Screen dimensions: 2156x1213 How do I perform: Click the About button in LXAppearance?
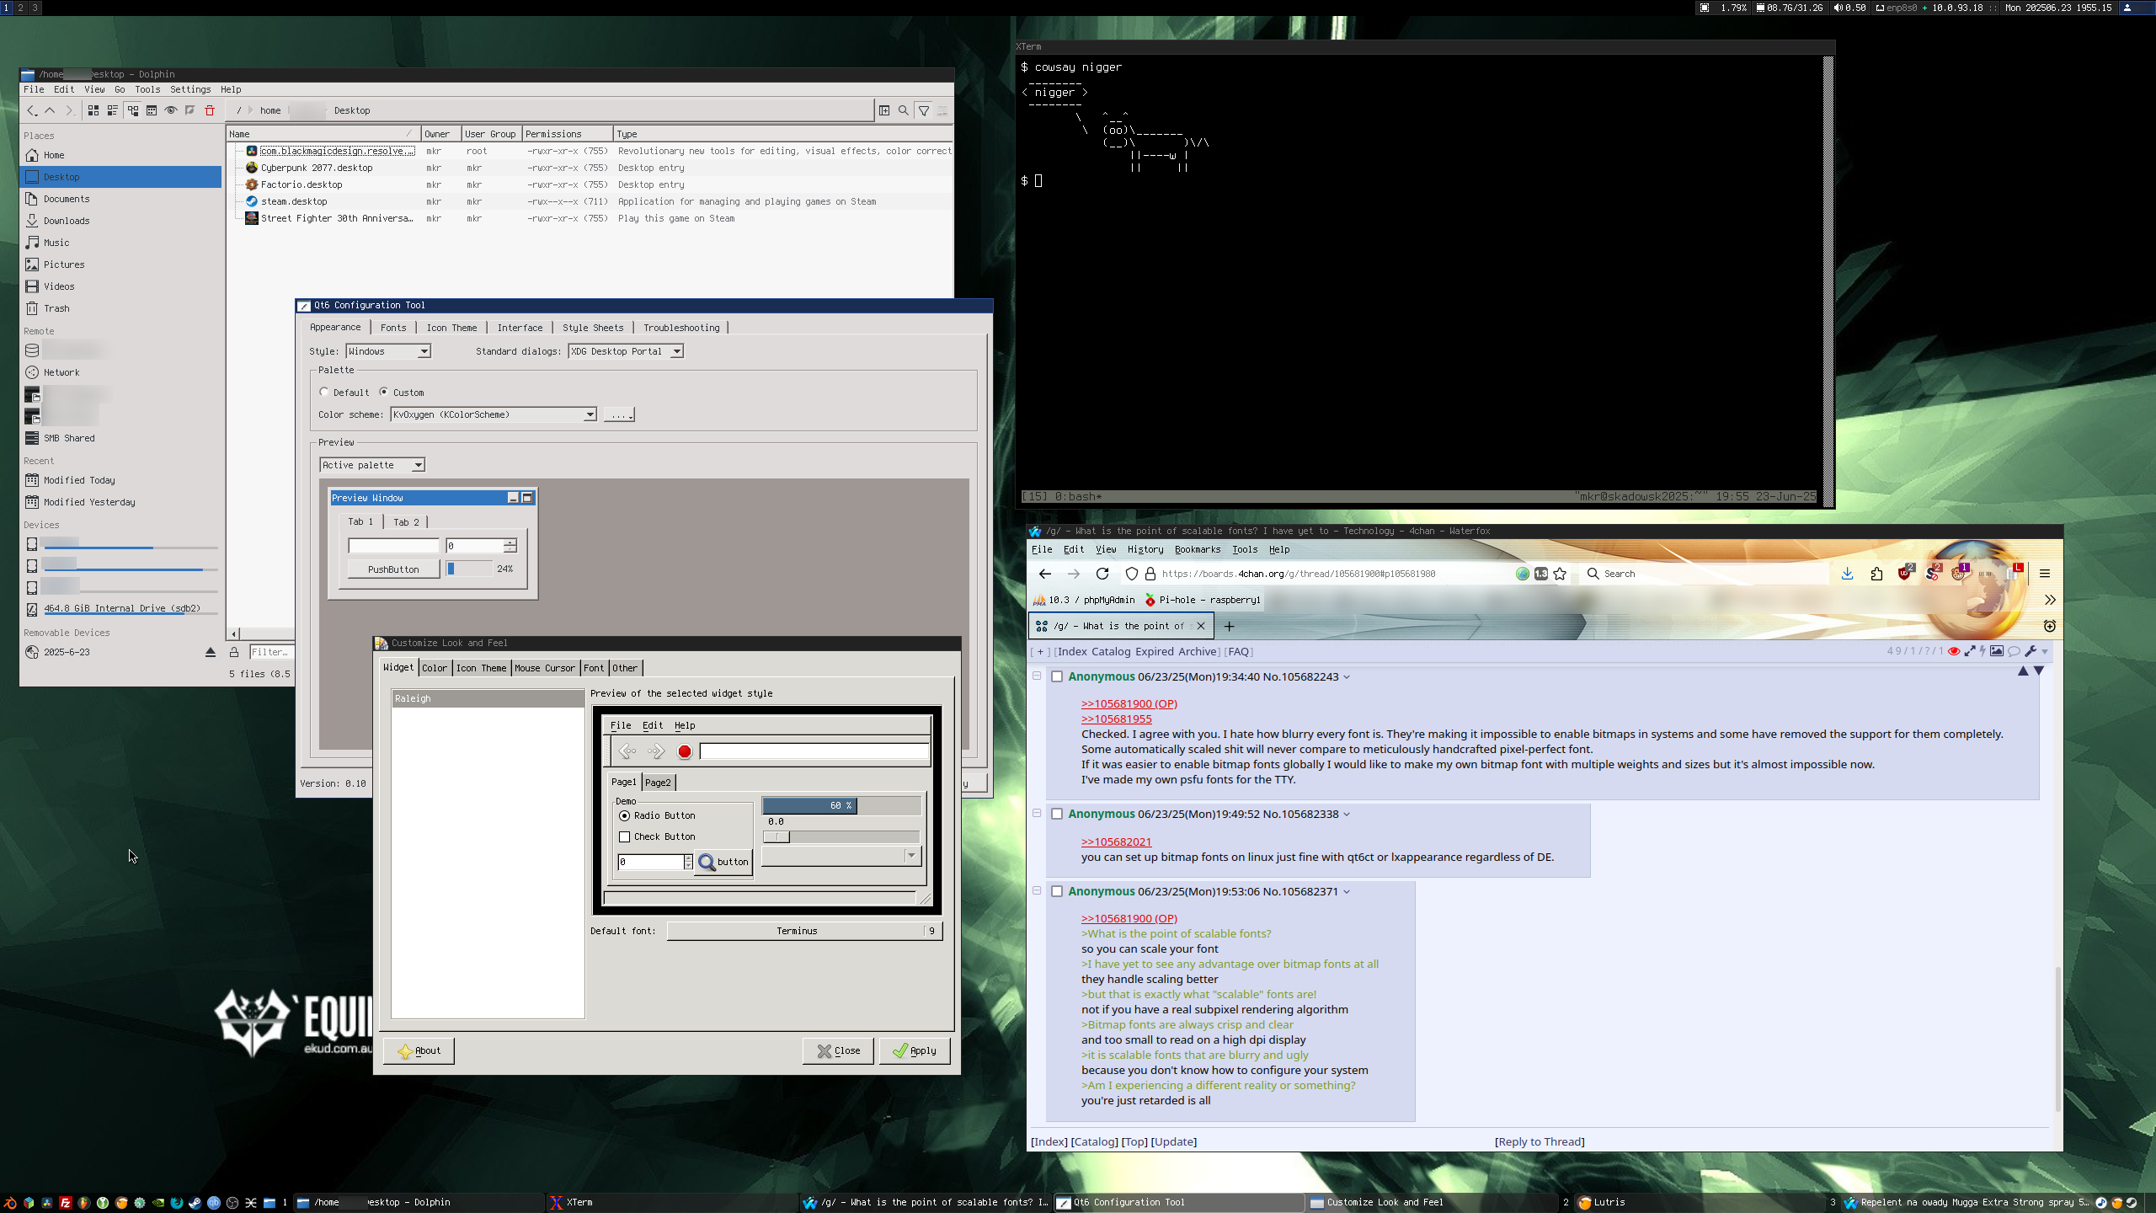tap(419, 1050)
